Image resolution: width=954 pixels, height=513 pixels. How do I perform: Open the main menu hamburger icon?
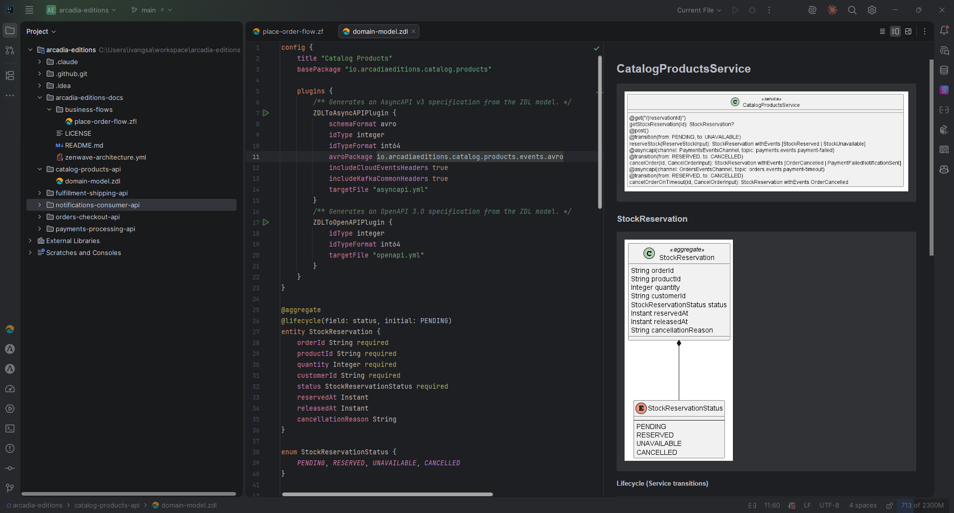29,10
